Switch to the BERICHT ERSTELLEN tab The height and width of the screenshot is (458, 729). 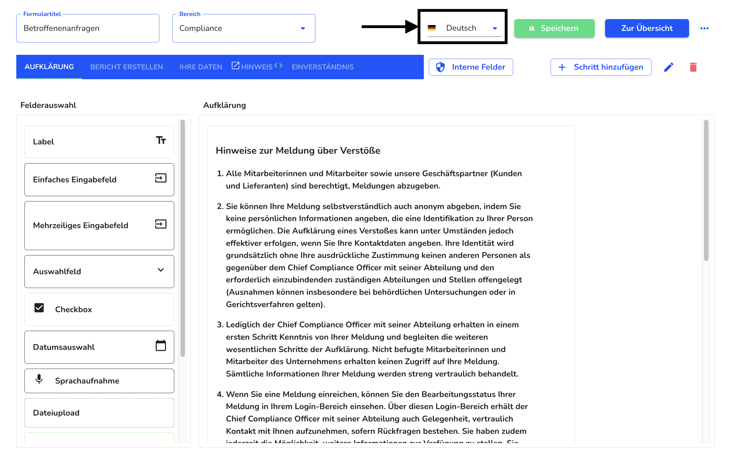(126, 67)
